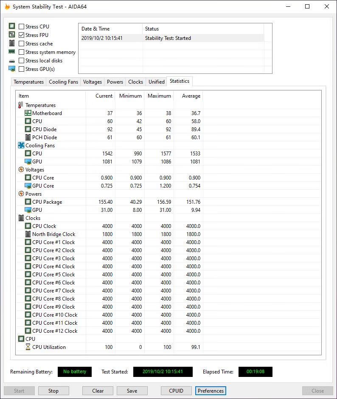The image size is (337, 399).
Task: Click the PCH Diode row icon
Action: pos(28,137)
